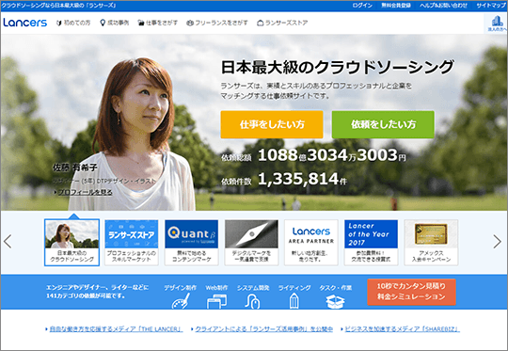Show previous carousel items with left arrow
This screenshot has width=508, height=351.
click(x=8, y=241)
